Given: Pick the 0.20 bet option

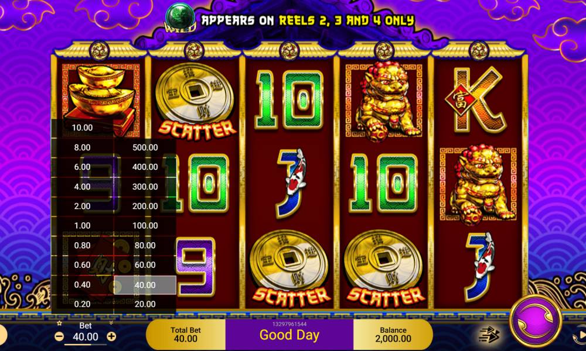Looking at the screenshot, I should pyautogui.click(x=82, y=304).
